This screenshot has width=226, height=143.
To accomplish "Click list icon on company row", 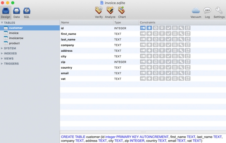I will (x=175, y=45).
